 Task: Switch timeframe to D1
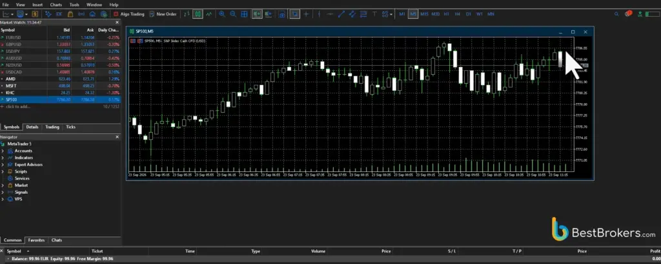[469, 14]
